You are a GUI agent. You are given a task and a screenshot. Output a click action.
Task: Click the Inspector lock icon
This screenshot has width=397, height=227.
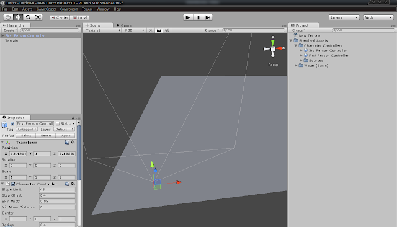(73, 118)
